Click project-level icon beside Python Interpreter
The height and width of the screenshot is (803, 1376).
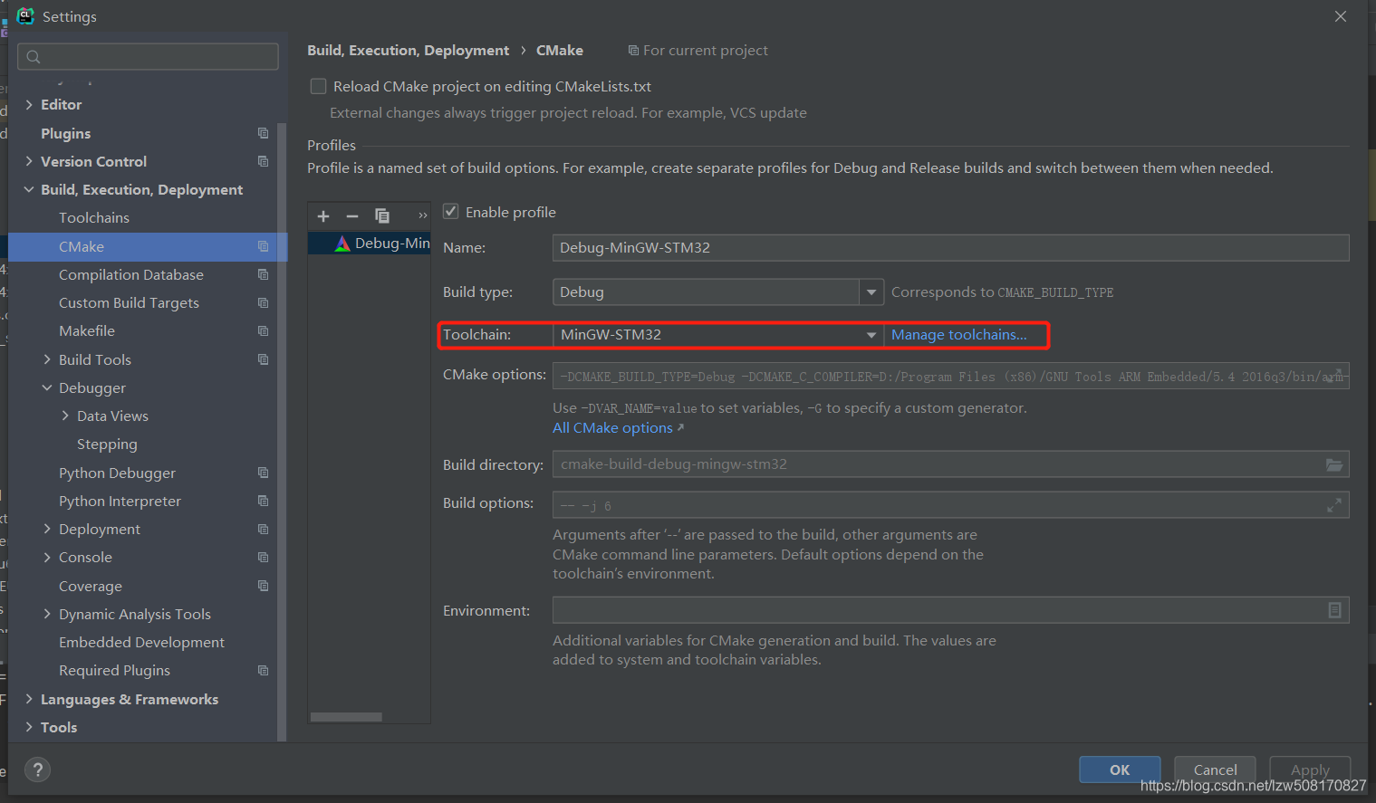point(263,501)
